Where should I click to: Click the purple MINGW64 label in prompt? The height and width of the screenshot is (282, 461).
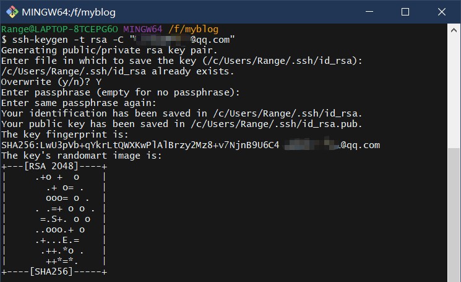[x=142, y=29]
